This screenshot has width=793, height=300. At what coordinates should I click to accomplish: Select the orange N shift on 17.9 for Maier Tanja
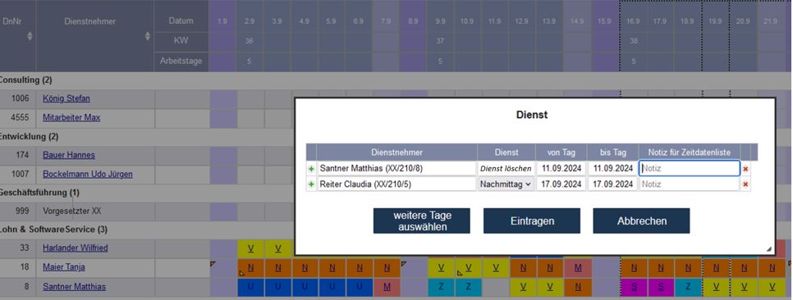(661, 267)
